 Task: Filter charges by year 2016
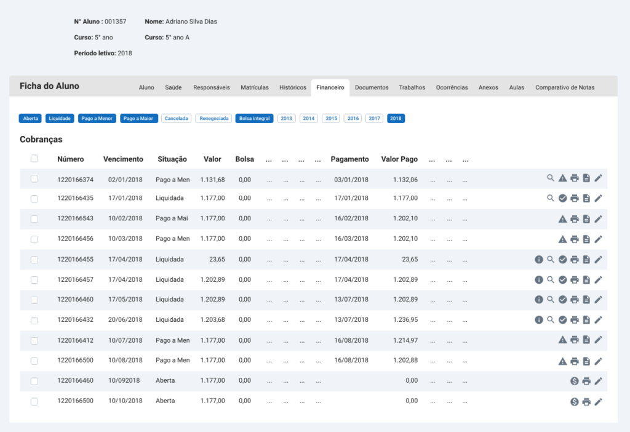coord(353,119)
